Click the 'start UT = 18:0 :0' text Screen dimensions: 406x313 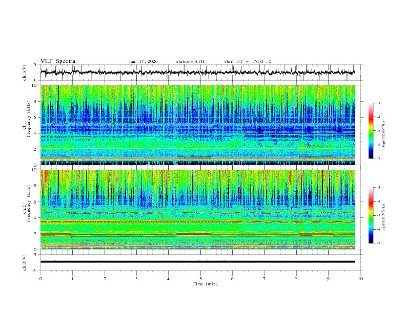point(248,61)
